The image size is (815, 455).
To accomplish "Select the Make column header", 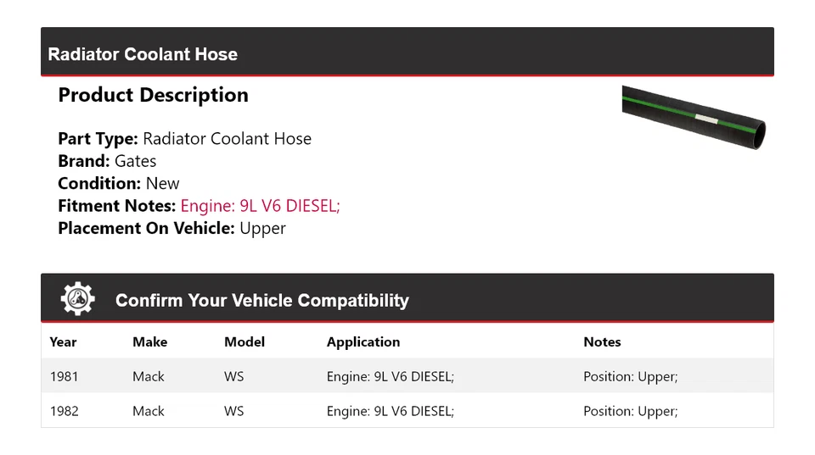I will 149,342.
